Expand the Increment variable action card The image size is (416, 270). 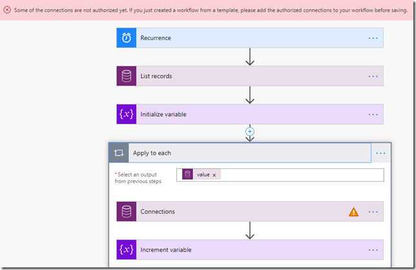pos(250,249)
